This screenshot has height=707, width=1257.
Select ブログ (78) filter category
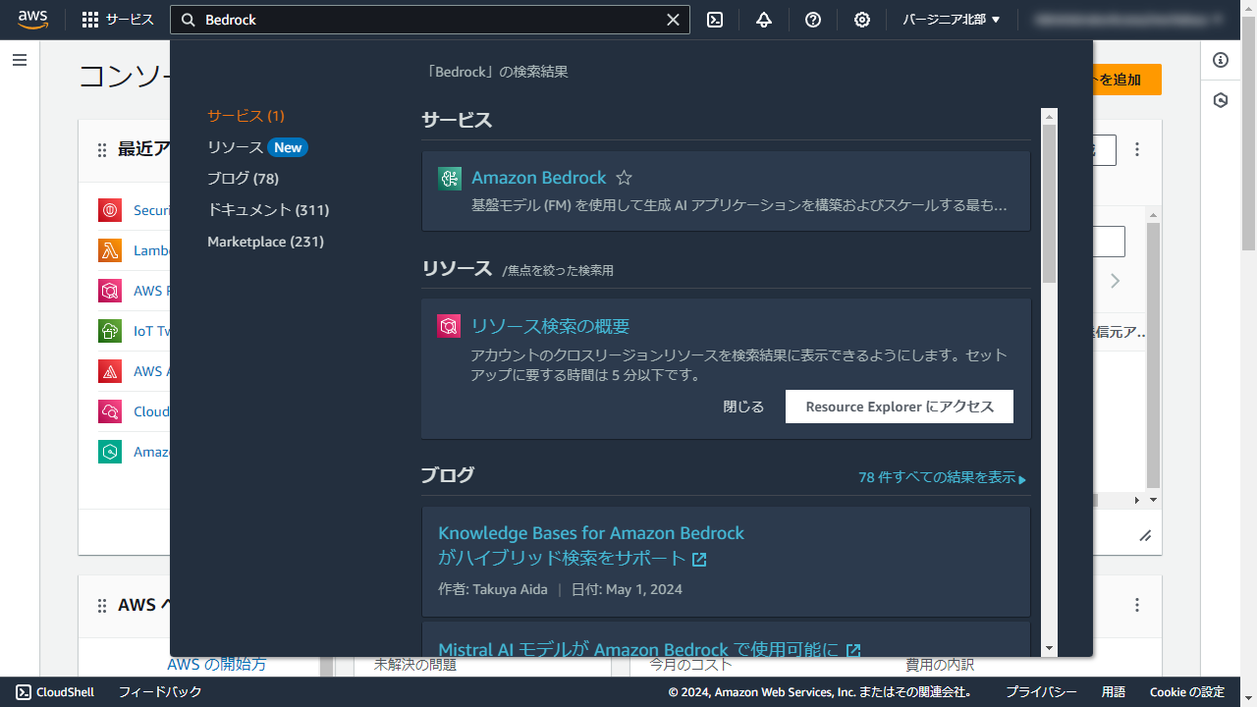243,179
